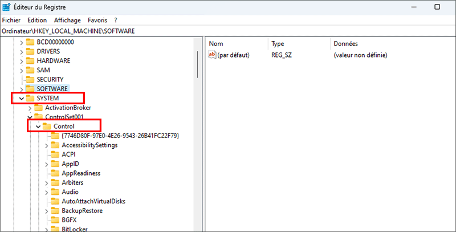Open the Favoris menu
Screen dimensions: 456x232
[97, 20]
